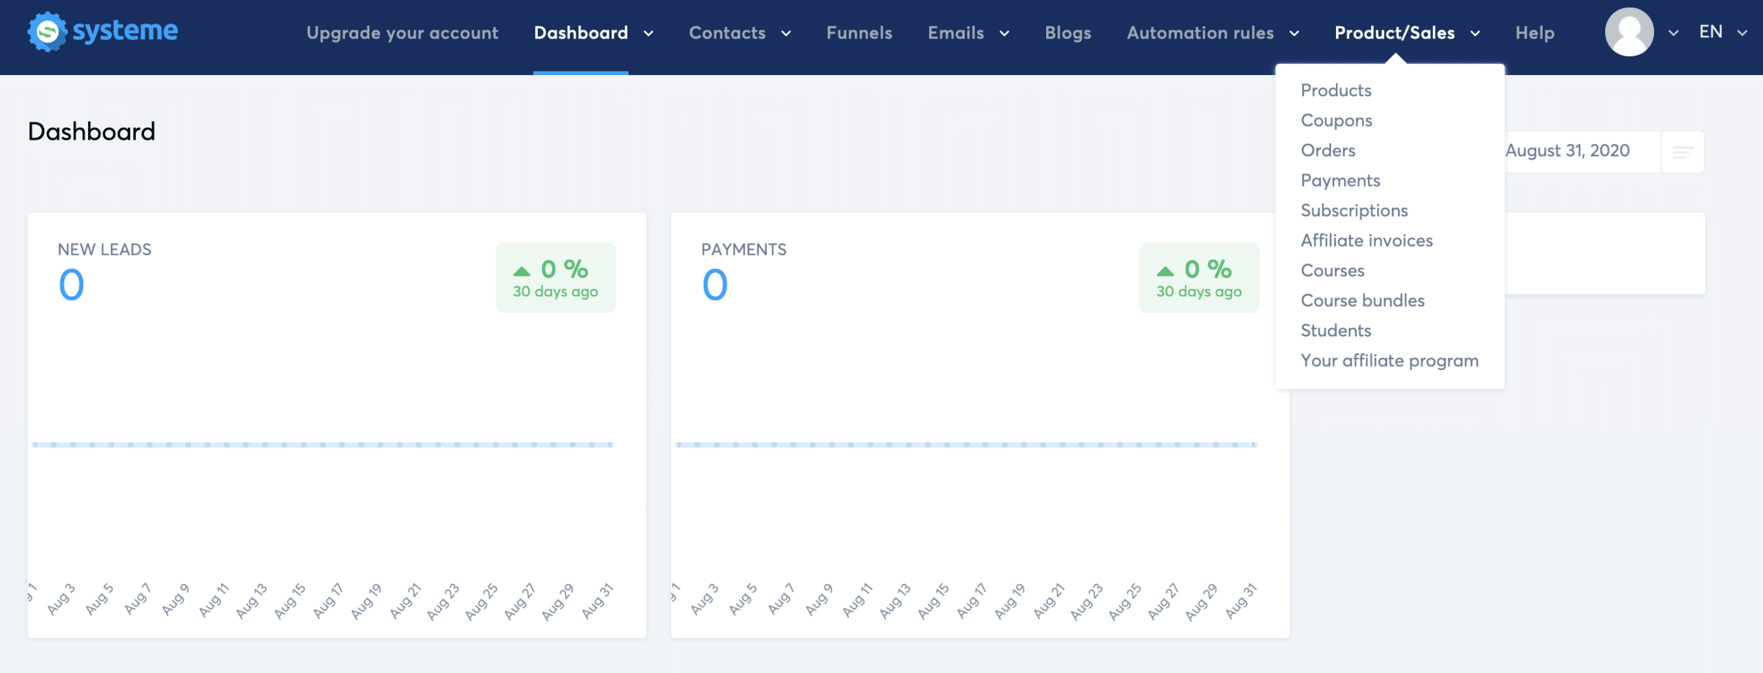Select Subscriptions in the dropdown

pos(1354,210)
